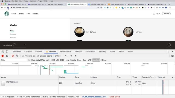The width and height of the screenshot is (175, 98).
Task: Toggle the device toolbar icon
Action: 7,51
